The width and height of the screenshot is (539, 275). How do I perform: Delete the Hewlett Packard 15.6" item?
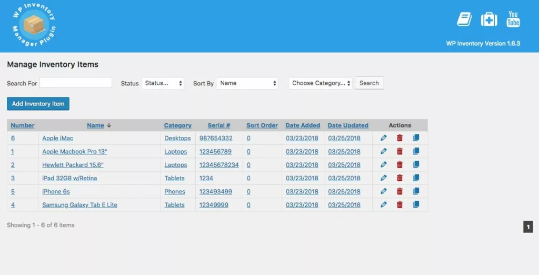400,165
